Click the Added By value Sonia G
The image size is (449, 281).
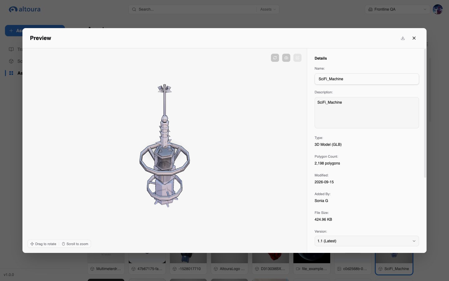coord(321,201)
